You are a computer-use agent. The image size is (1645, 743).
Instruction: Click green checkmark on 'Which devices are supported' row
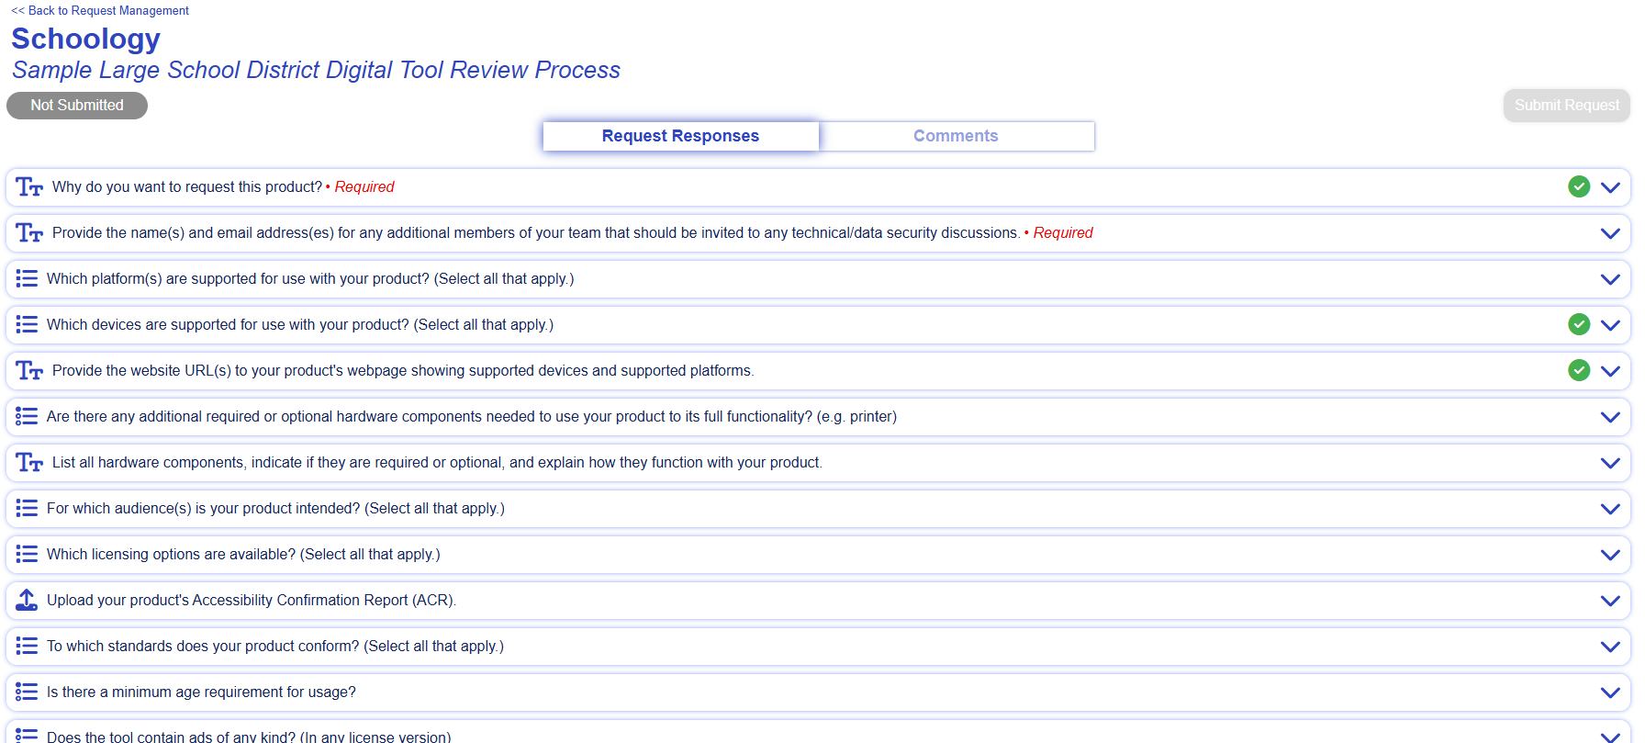[1579, 324]
